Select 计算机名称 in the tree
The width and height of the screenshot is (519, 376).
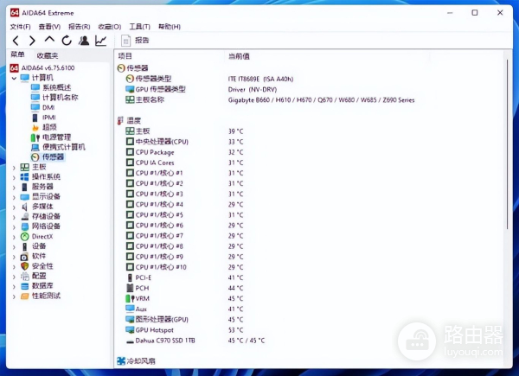[x=54, y=97]
